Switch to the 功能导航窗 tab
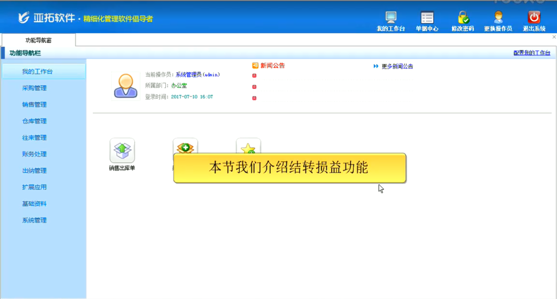The height and width of the screenshot is (299, 557). point(39,40)
